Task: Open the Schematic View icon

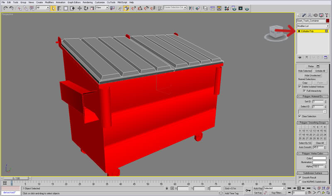Action: pyautogui.click(x=219, y=8)
